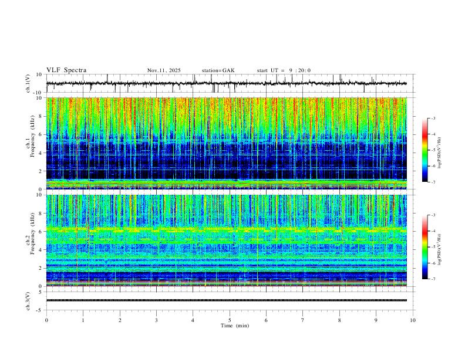Click the ch.1 voltage waveform trace
Viewport: 465px width, 359px height.
pyautogui.click(x=226, y=83)
